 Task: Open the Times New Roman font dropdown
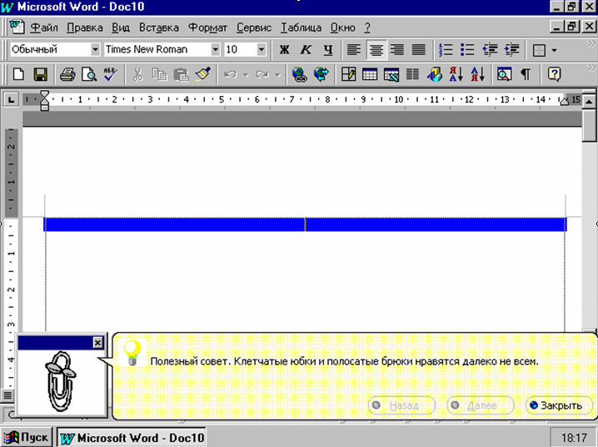pyautogui.click(x=215, y=50)
